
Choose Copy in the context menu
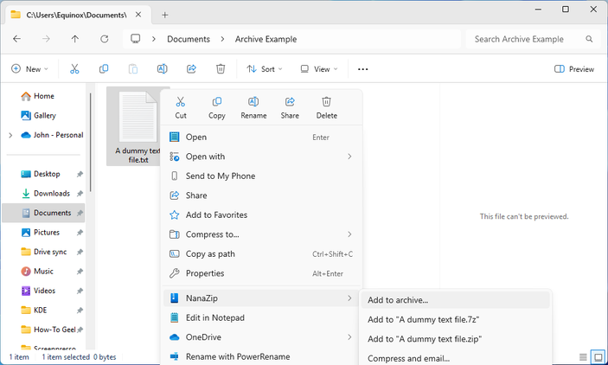[217, 108]
